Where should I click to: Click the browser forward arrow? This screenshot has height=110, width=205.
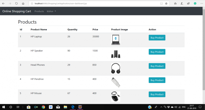tap(10, 4)
